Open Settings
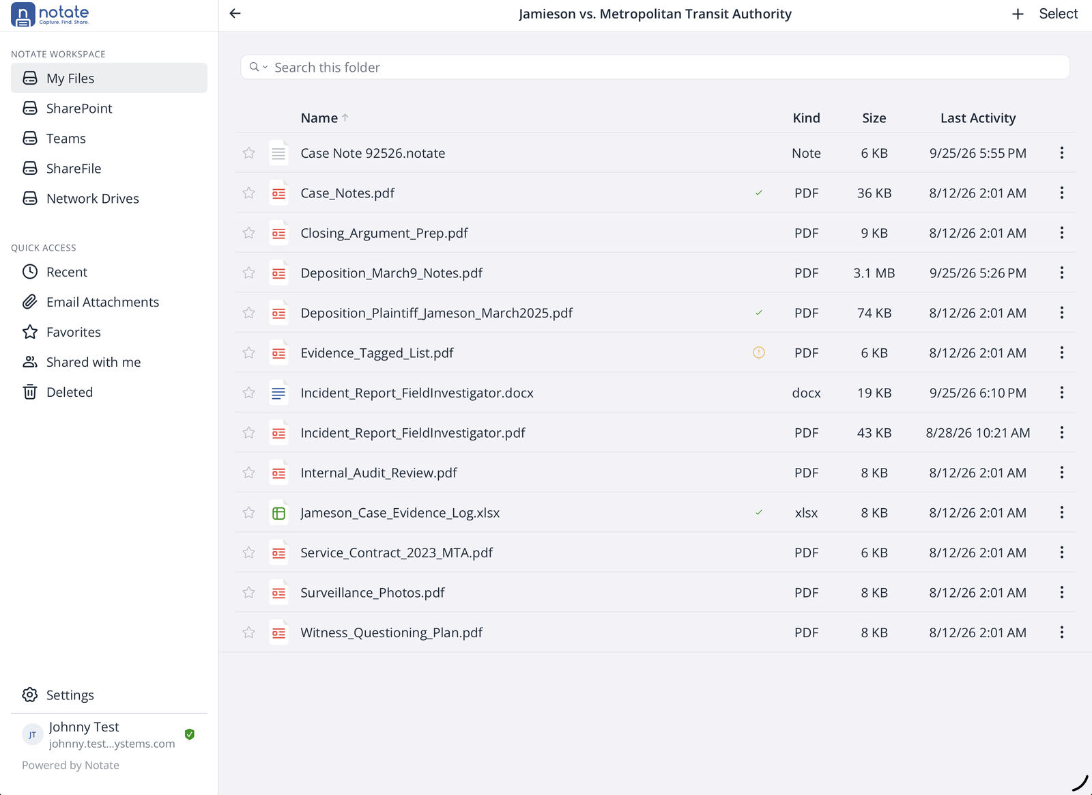The width and height of the screenshot is (1092, 795). [x=109, y=695]
